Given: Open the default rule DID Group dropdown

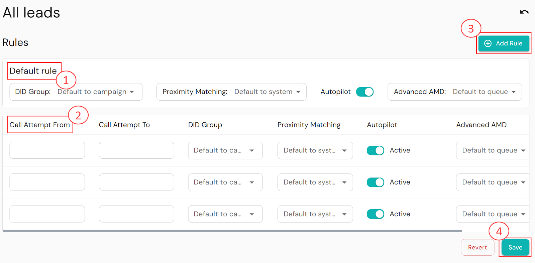Looking at the screenshot, I should [76, 92].
